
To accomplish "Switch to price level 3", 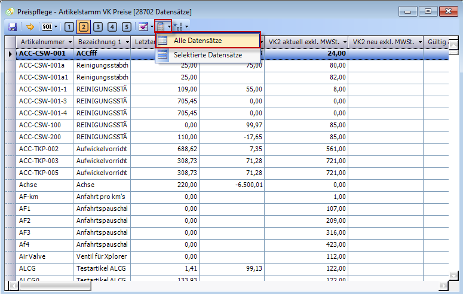I will pos(98,26).
